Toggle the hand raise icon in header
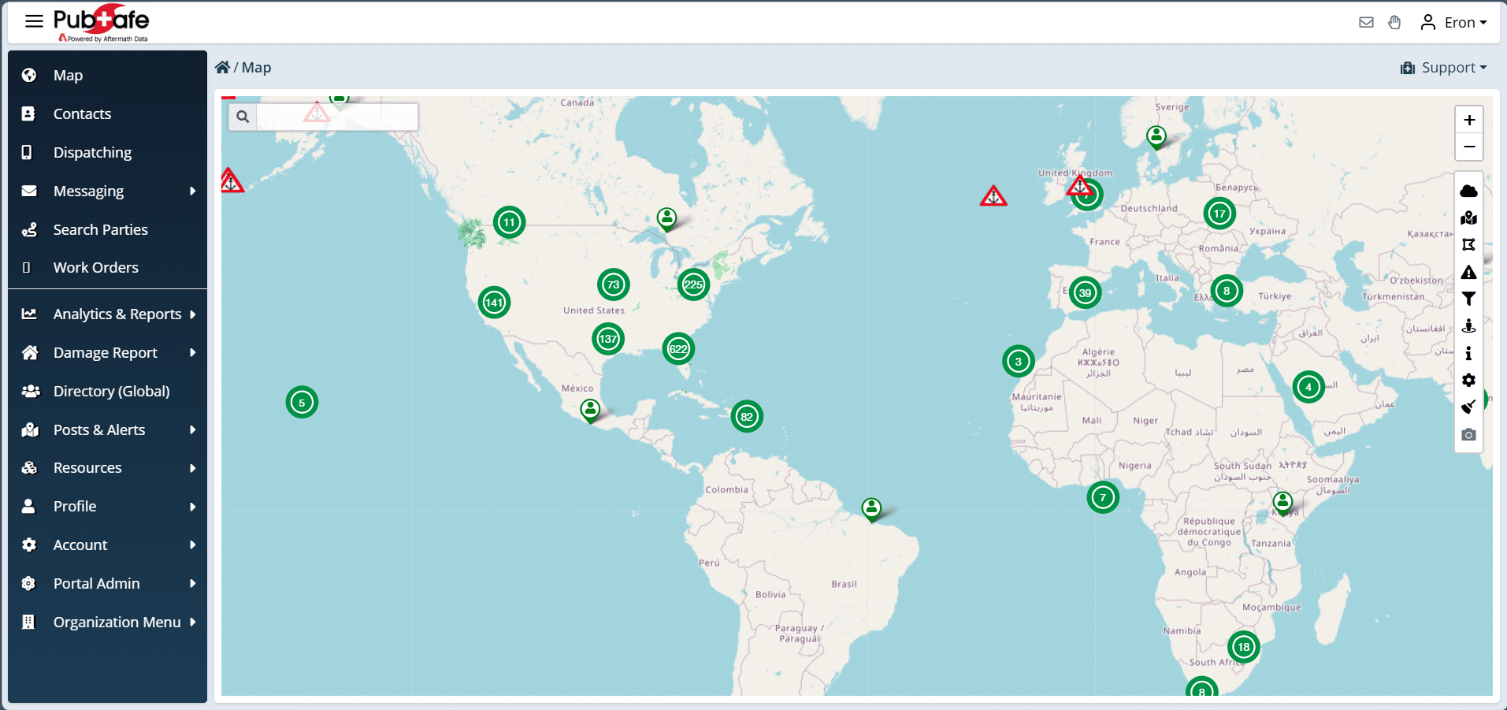The image size is (1507, 710). (1394, 22)
